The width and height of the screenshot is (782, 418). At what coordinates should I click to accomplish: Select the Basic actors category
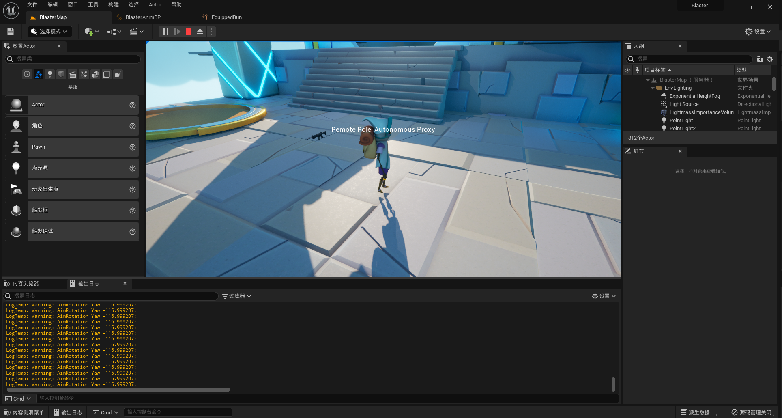(39, 74)
